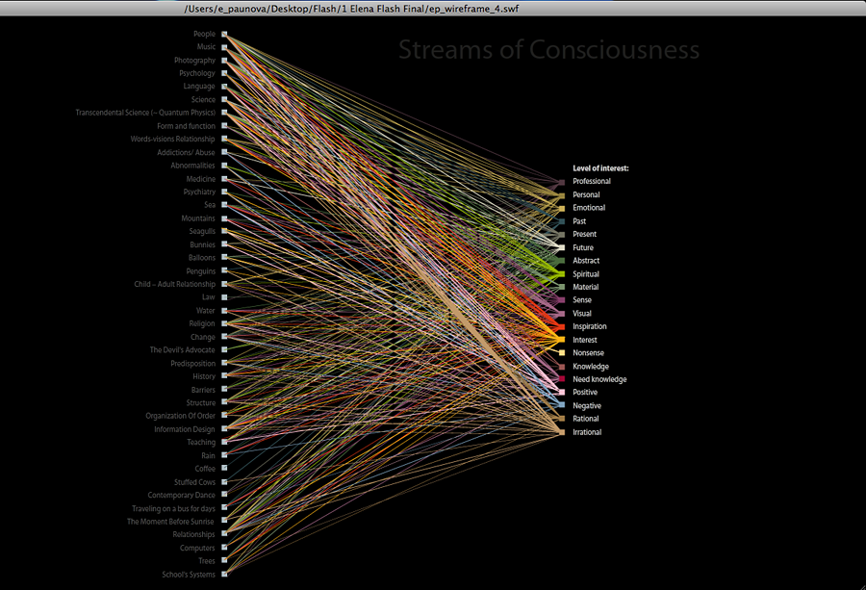This screenshot has width=866, height=590.
Task: Select the Emotional legend label
Action: (589, 208)
